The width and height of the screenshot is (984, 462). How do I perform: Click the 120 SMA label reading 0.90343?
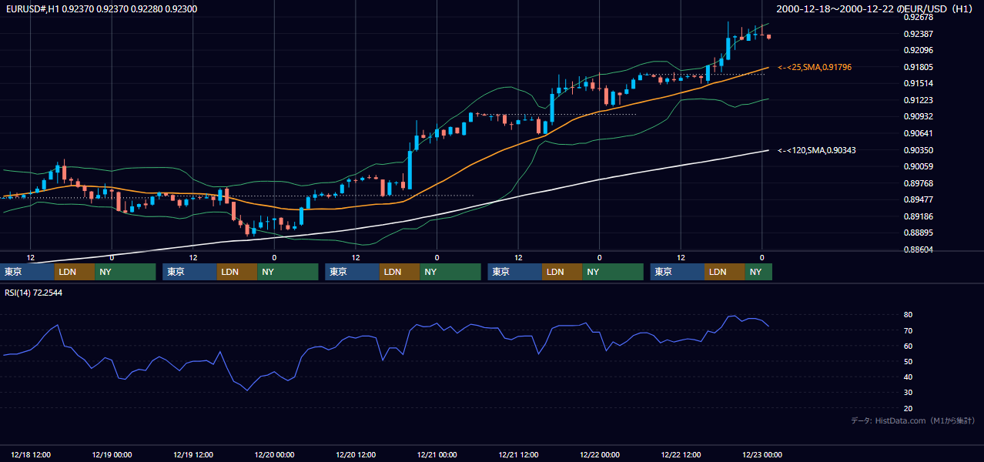tap(818, 150)
